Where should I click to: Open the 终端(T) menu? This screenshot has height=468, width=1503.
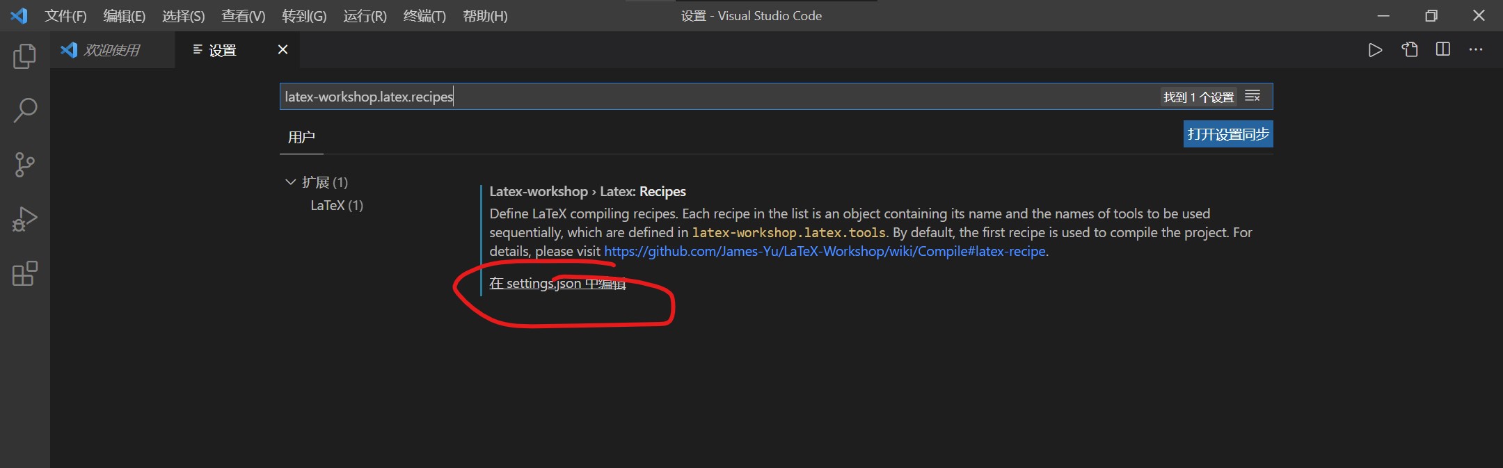pyautogui.click(x=424, y=16)
